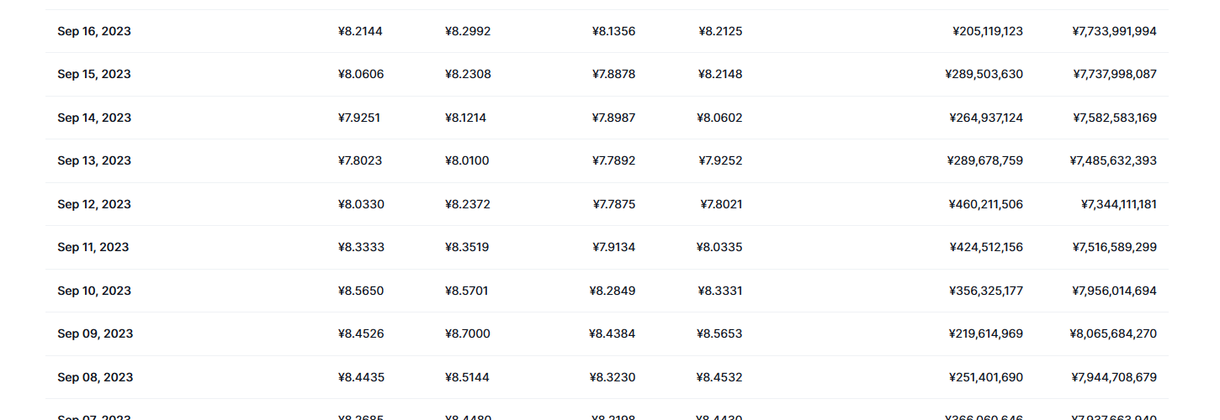Click market cap ¥8,065,684,270 value

tap(1113, 333)
